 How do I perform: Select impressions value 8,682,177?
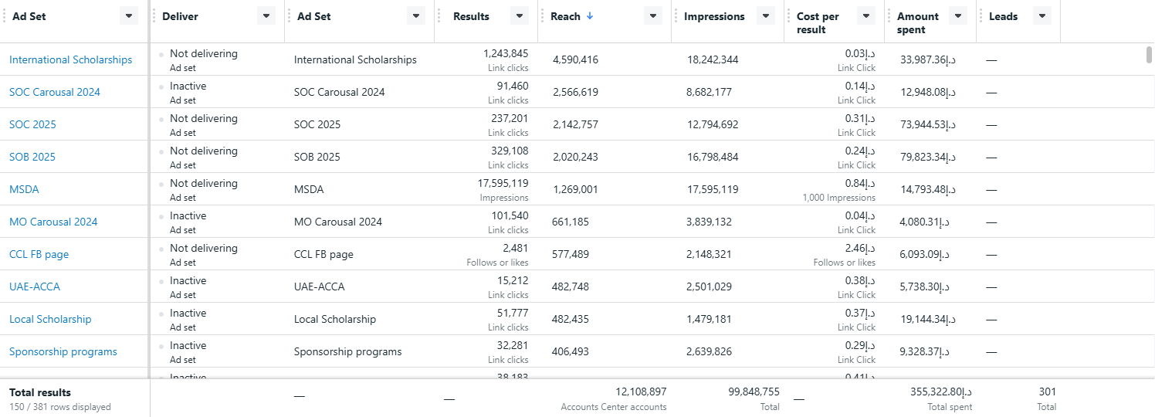click(x=710, y=92)
